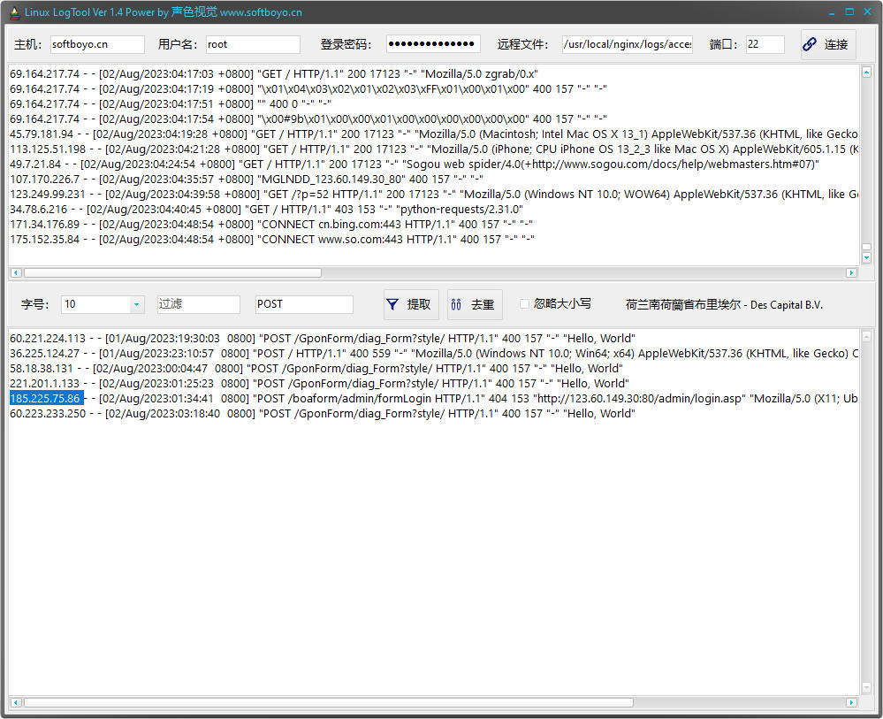Click the upper pane horizontal scrollbar thumb
Viewport: 883px width, 719px height.
point(172,273)
